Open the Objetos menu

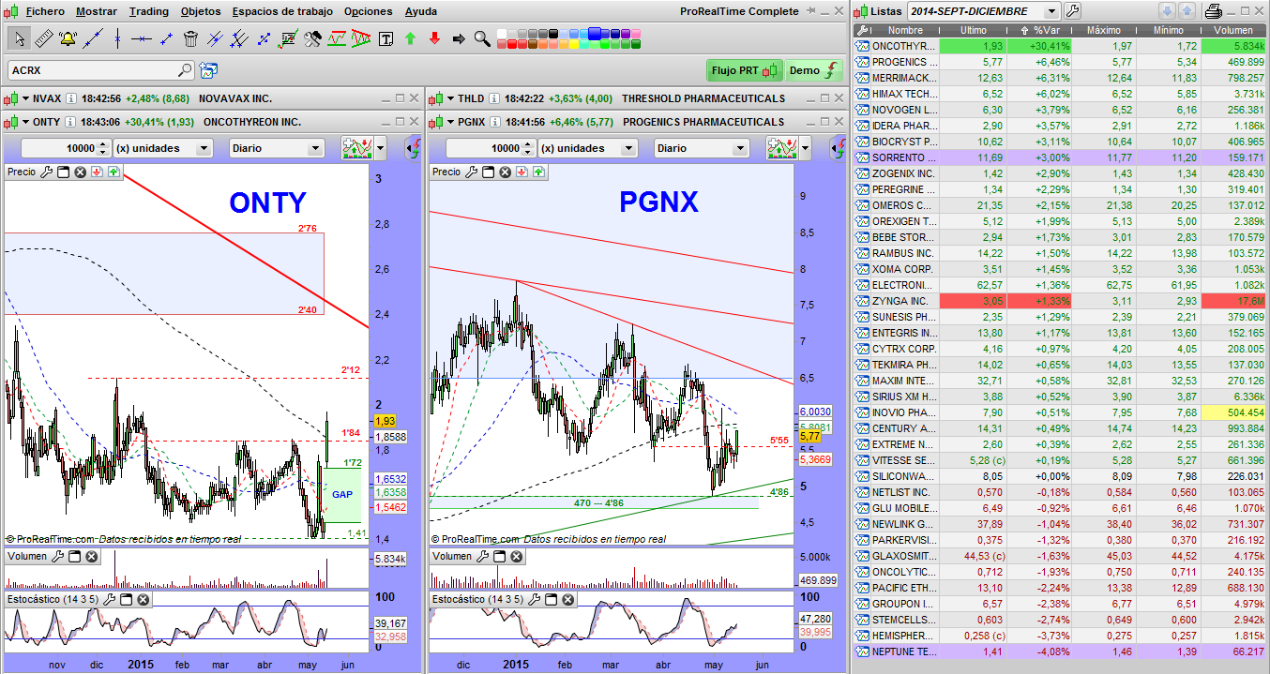[201, 11]
